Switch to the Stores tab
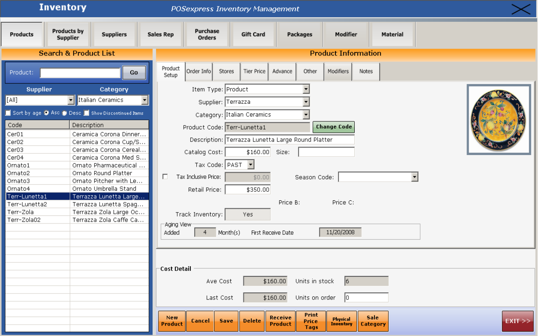538x336 pixels. coord(226,71)
